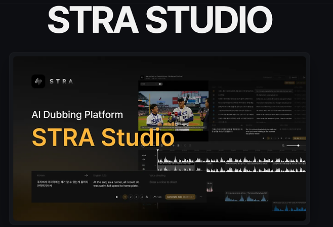The width and height of the screenshot is (333, 227).
Task: Select the pink 'Oh, I'm' dubbed clip
Action: [210, 187]
